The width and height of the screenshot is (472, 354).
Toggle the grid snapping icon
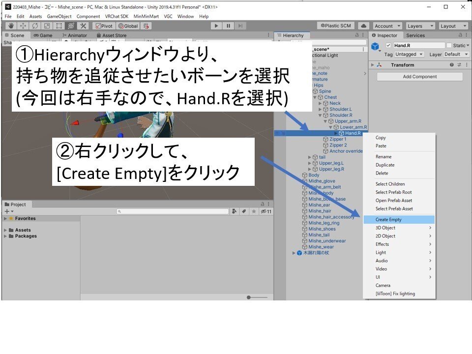pyautogui.click(x=146, y=26)
